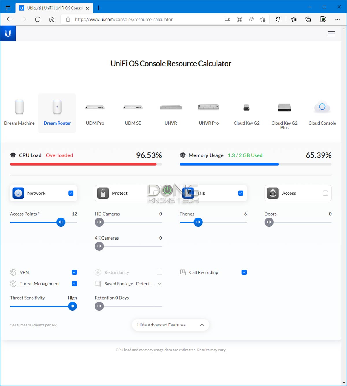Image resolution: width=347 pixels, height=386 pixels.
Task: Add this page to favorites
Action: click(x=263, y=19)
